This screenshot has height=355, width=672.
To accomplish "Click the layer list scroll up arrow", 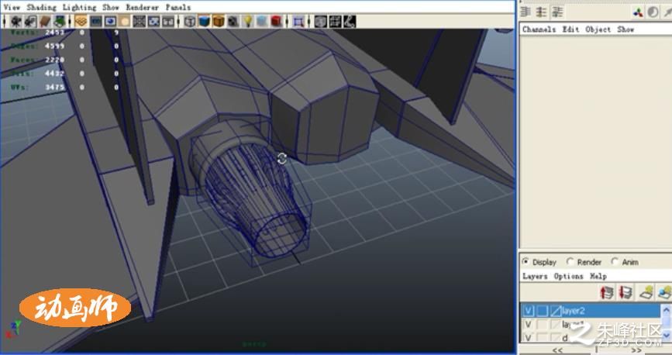I will pos(667,308).
